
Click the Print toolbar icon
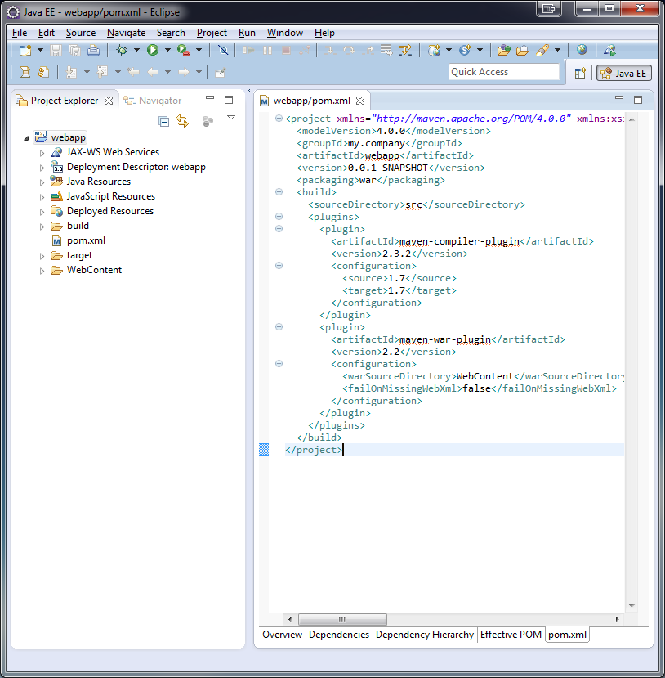93,50
